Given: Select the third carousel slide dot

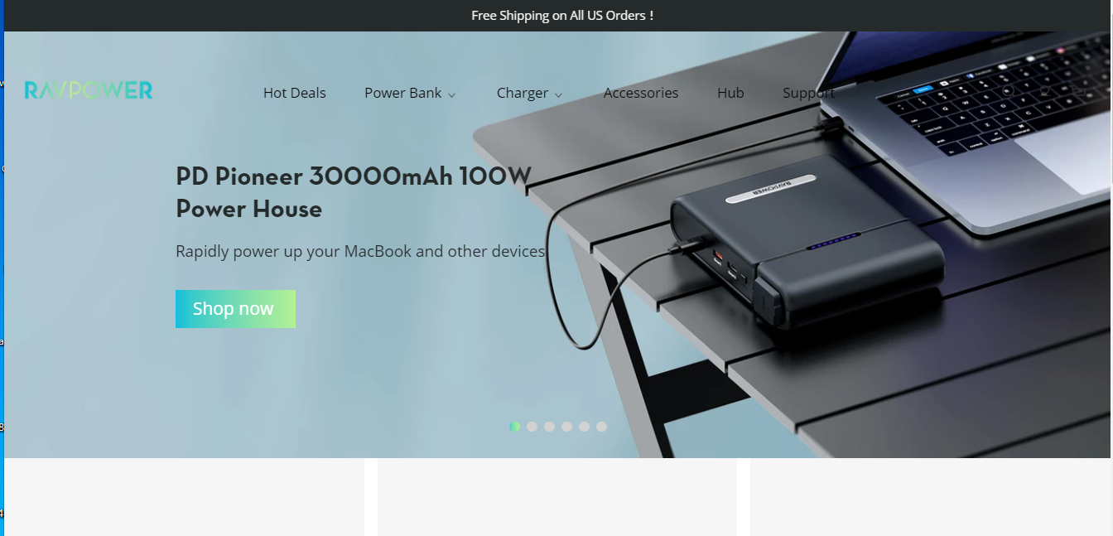Looking at the screenshot, I should [x=550, y=427].
